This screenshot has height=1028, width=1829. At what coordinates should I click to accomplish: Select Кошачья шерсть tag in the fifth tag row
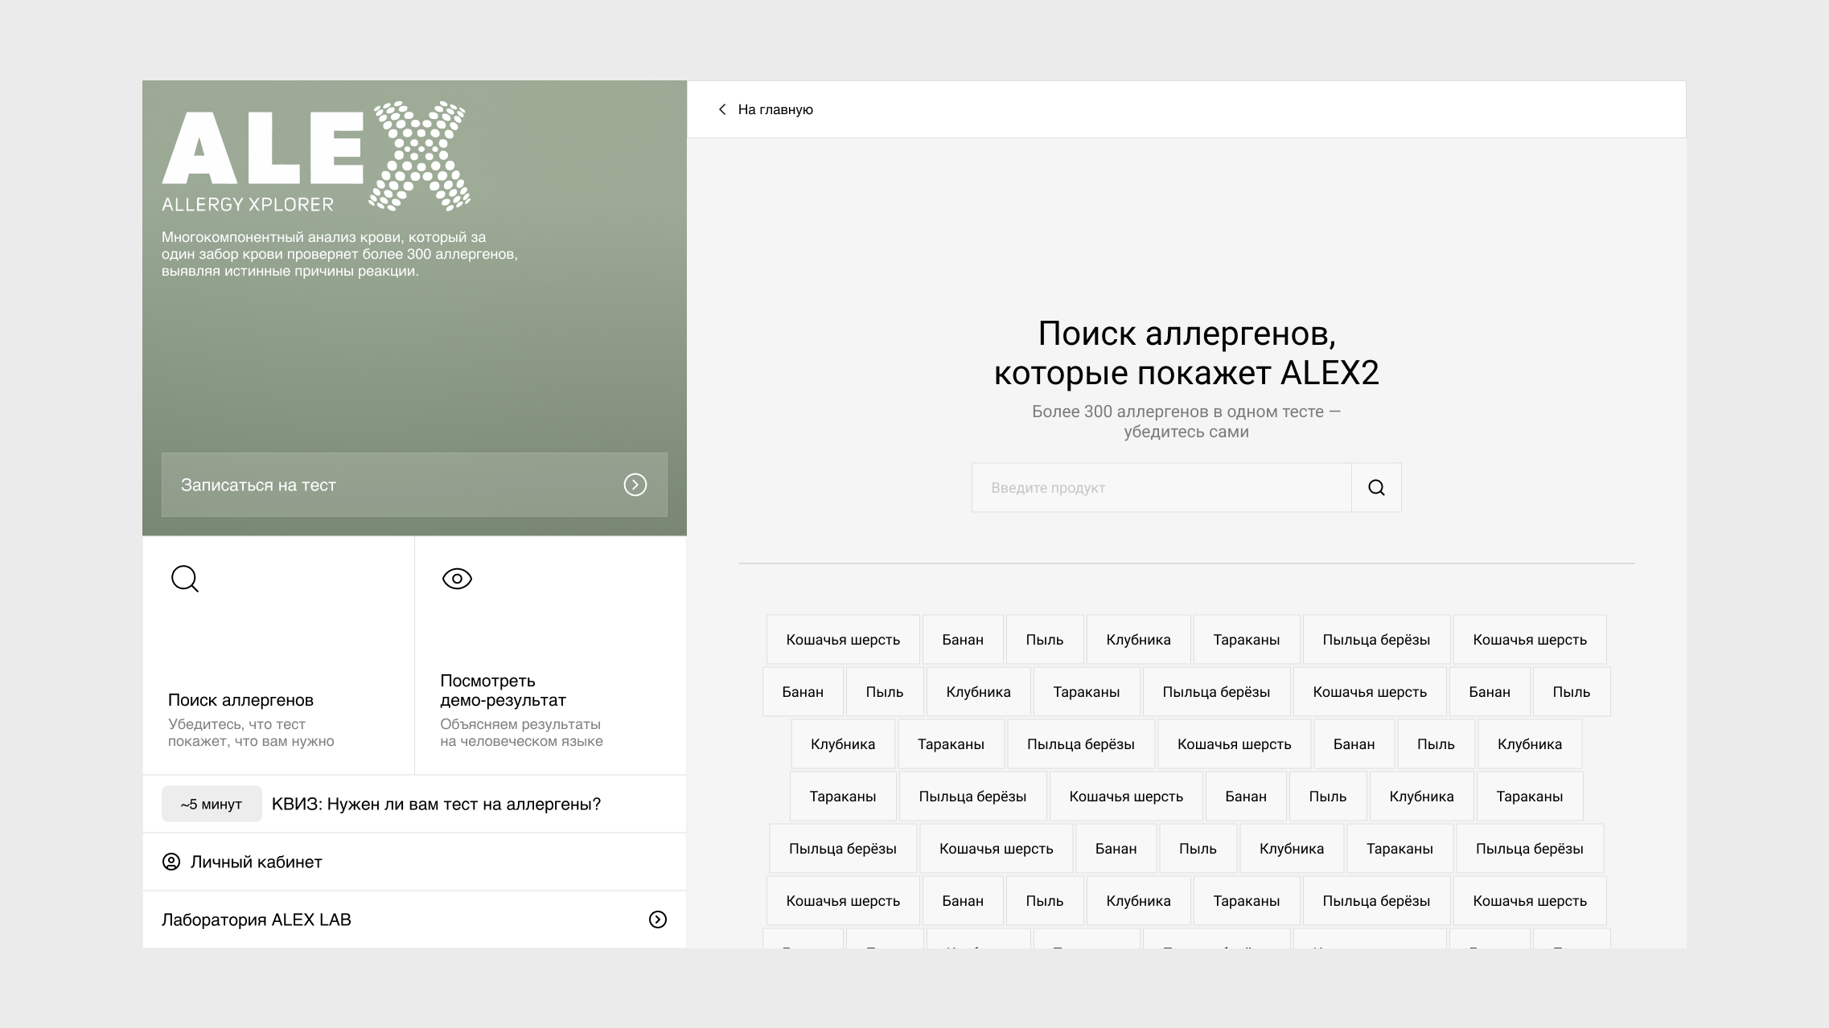(996, 849)
